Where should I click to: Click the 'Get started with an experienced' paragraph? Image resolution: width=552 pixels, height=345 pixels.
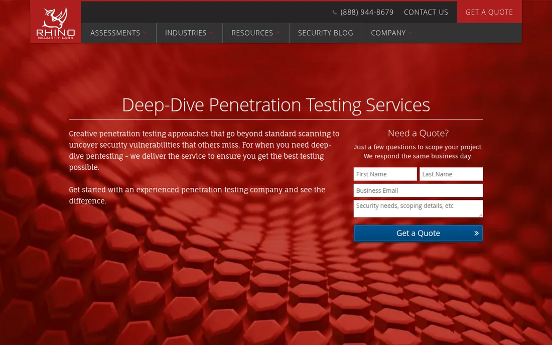point(197,195)
